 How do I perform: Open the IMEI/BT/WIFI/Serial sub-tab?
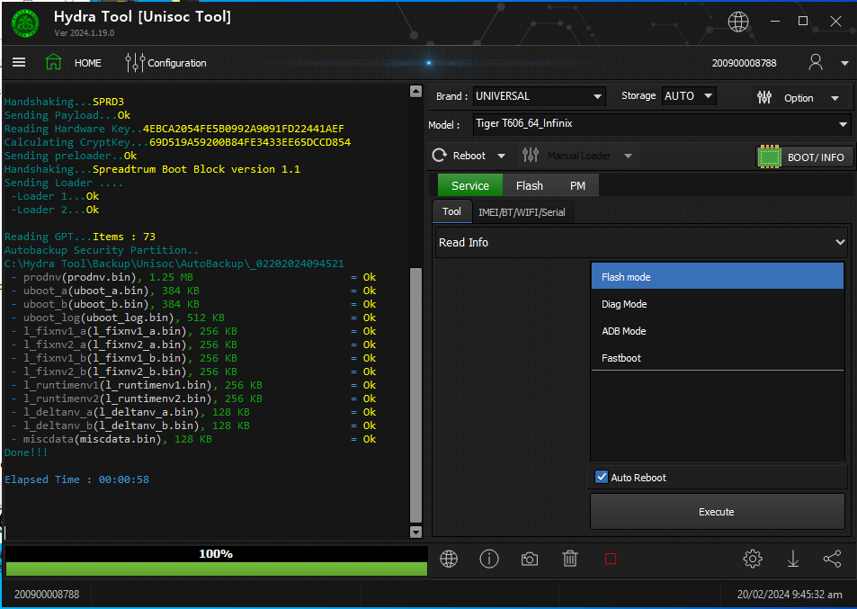[522, 212]
